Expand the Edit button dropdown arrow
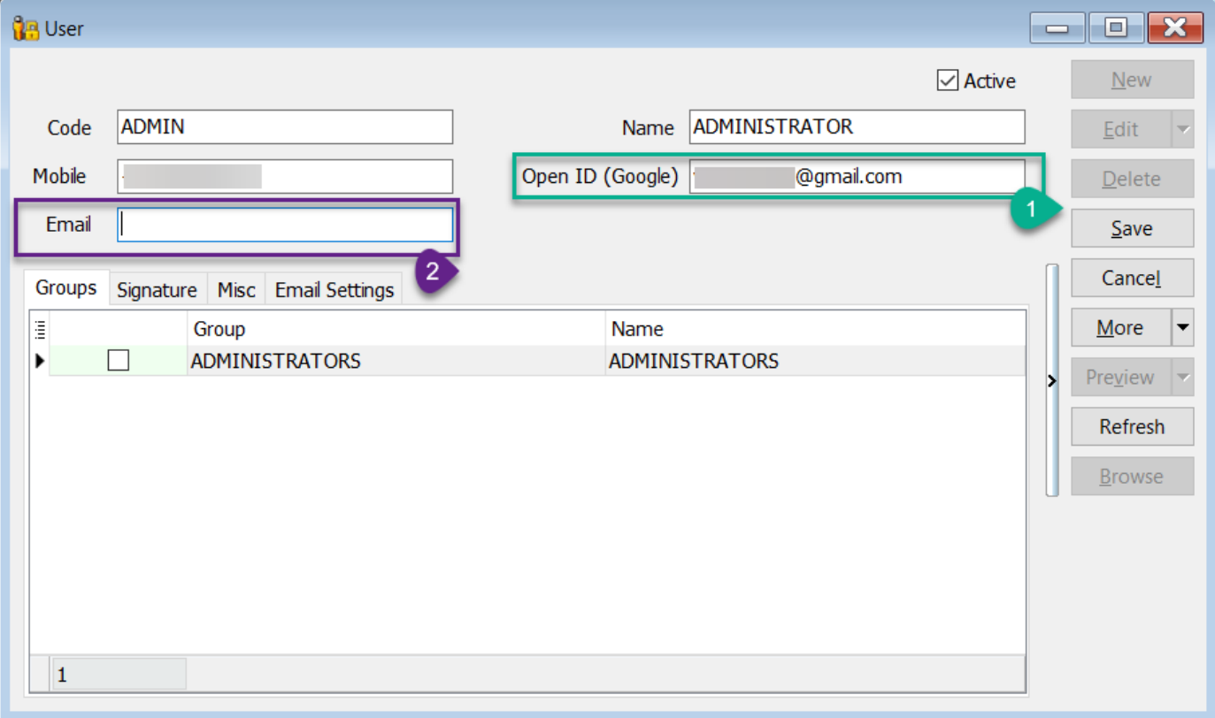 [1182, 130]
